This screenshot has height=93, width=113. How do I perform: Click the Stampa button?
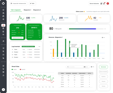[x=103, y=86]
